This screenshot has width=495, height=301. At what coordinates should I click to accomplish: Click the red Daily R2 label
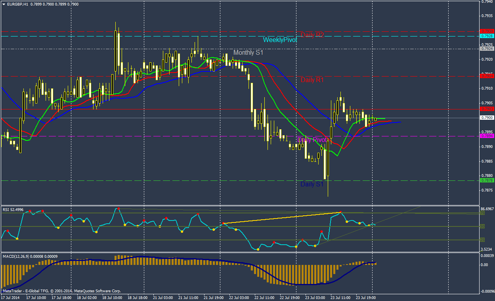[312, 35]
